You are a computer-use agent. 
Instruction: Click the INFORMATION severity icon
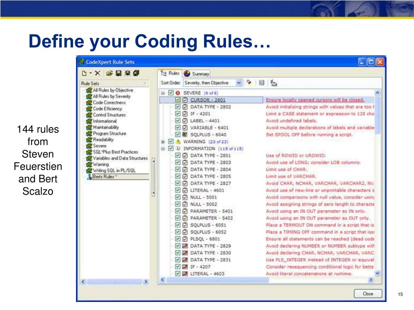(x=178, y=149)
